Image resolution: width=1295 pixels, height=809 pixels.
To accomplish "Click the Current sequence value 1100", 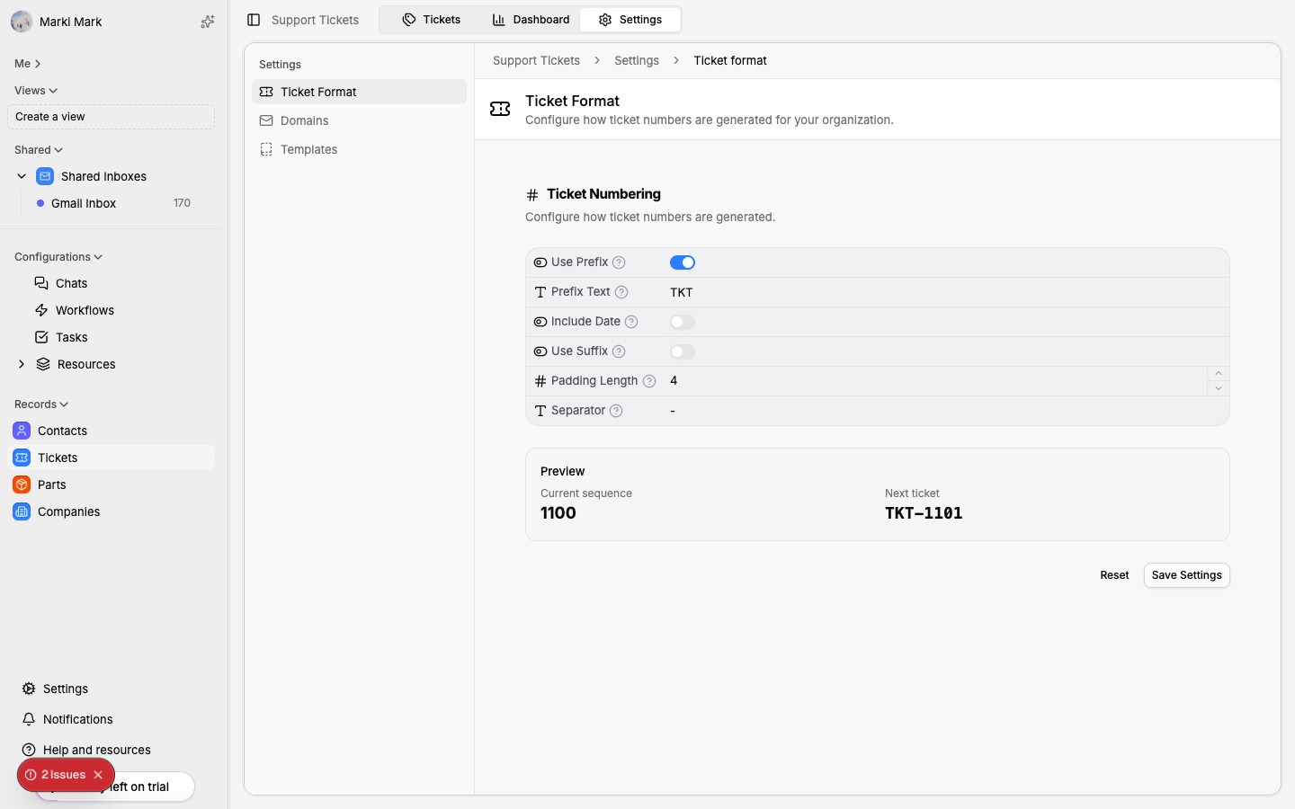I will pyautogui.click(x=558, y=513).
